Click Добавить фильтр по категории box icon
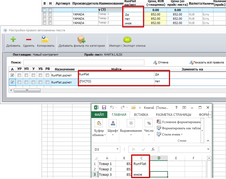The image size is (226, 179). pyautogui.click(x=81, y=39)
